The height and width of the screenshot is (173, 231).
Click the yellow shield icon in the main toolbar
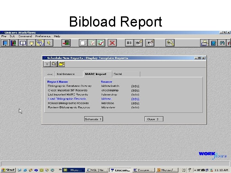click(31, 43)
